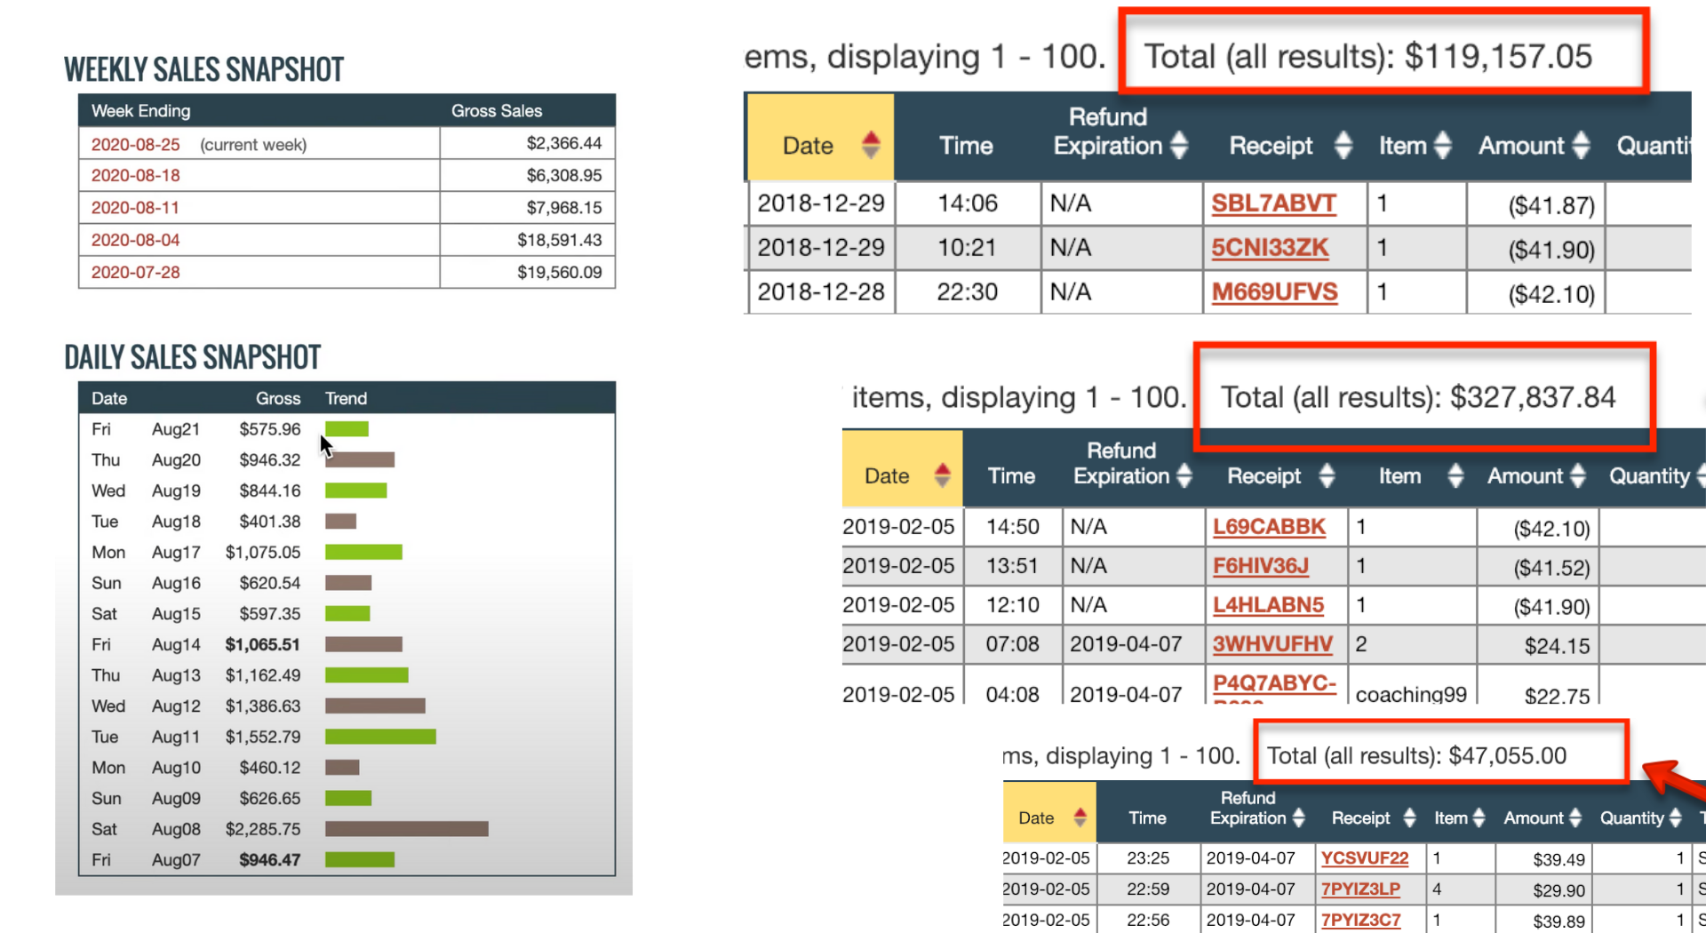Open week ending 2020-08-25 report
The width and height of the screenshot is (1706, 933).
pyautogui.click(x=135, y=144)
